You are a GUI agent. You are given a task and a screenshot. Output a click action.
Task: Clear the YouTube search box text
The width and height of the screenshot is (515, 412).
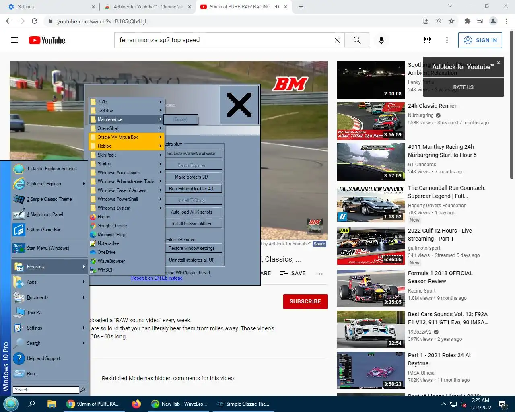337,40
